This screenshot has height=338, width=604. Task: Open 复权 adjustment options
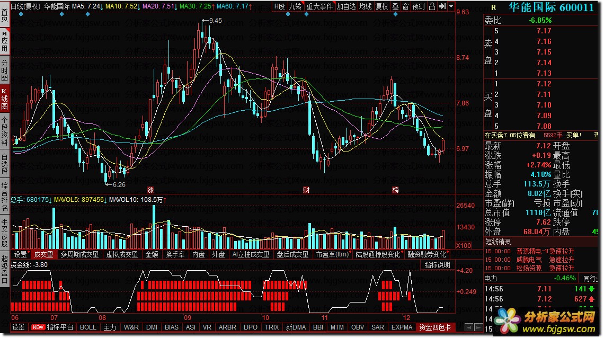click(x=381, y=6)
